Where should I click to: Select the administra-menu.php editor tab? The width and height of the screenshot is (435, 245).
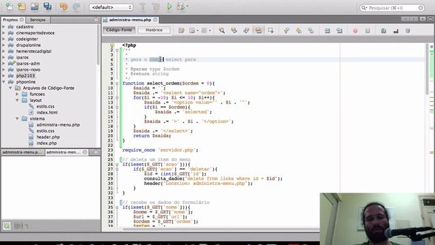[130, 20]
